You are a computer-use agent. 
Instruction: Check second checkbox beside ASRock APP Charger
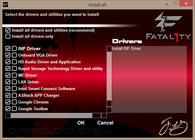pyautogui.click(x=14, y=95)
